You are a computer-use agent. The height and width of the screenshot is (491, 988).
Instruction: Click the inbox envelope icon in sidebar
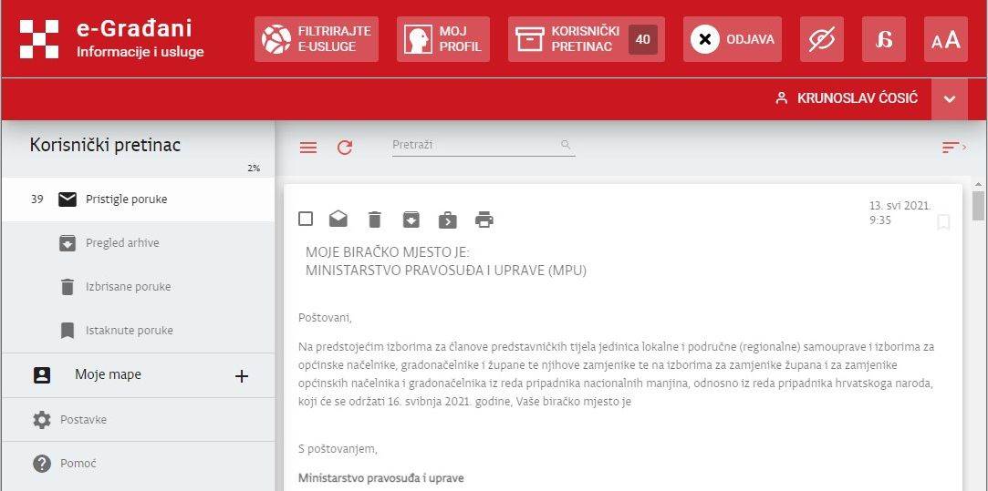(x=68, y=199)
